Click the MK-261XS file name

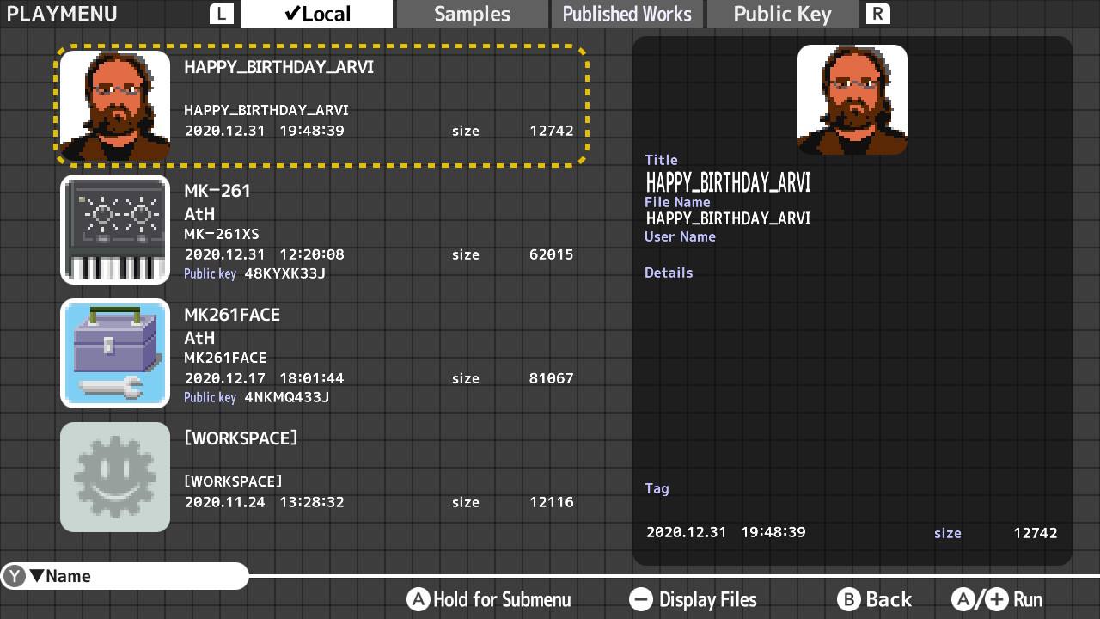(x=222, y=234)
